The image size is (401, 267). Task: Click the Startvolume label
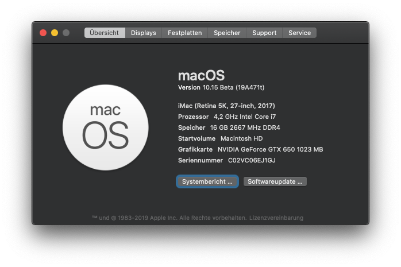[196, 138]
